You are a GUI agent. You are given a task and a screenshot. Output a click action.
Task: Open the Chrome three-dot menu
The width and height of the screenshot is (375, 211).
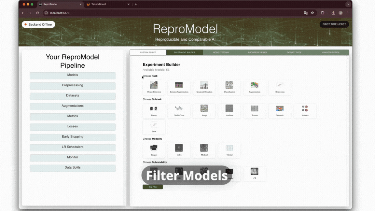[348, 13]
